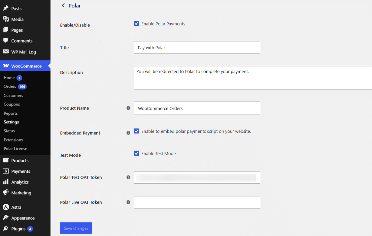This screenshot has height=236, width=372.
Task: Click the Save changes button
Action: [76, 228]
